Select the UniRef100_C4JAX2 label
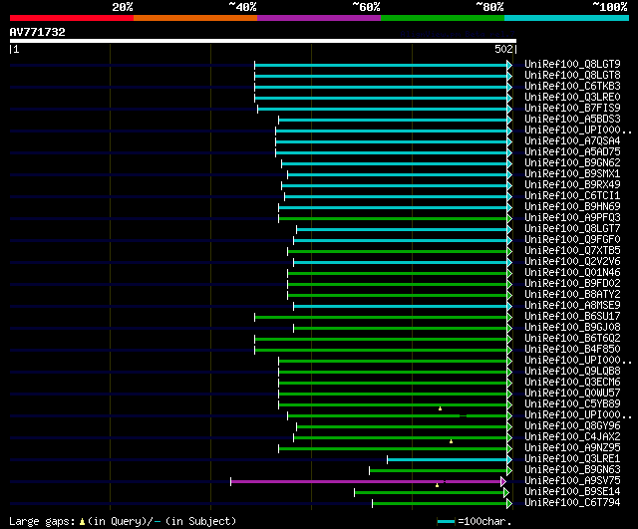The image size is (638, 529). 572,437
